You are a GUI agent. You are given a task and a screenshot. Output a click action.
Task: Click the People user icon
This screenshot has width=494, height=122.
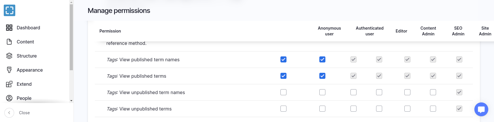tap(9, 98)
